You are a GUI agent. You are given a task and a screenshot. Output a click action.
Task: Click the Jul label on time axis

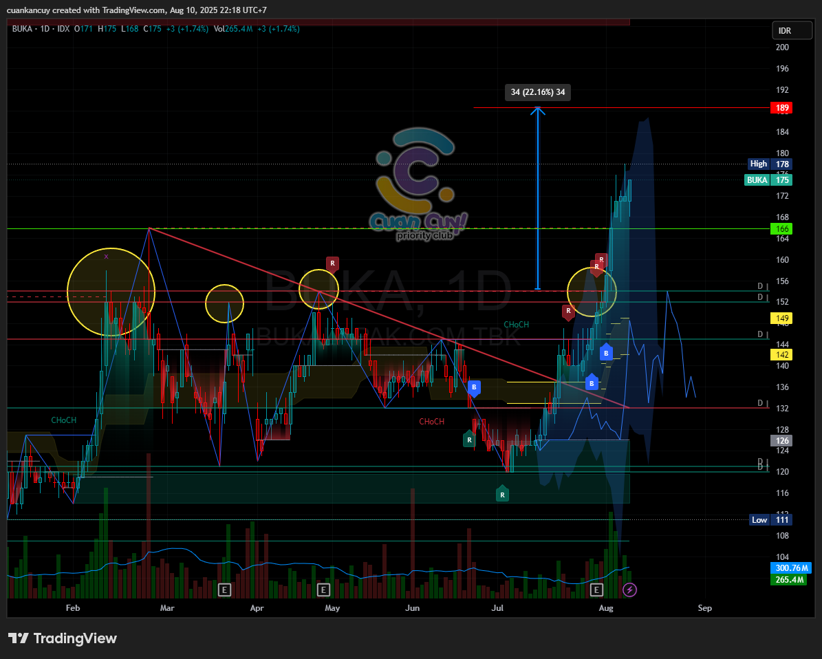[x=497, y=608]
